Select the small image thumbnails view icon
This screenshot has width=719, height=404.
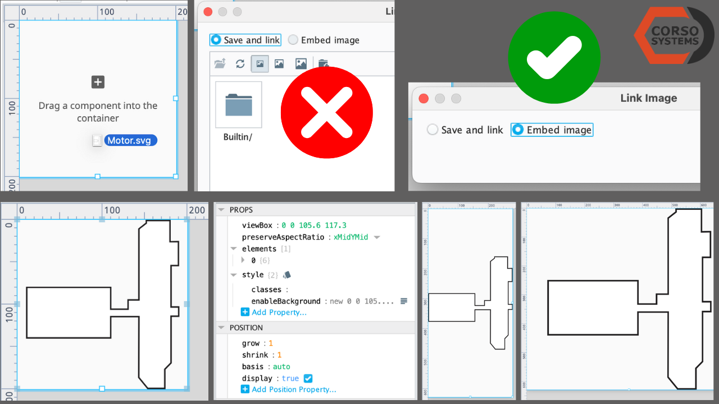260,63
